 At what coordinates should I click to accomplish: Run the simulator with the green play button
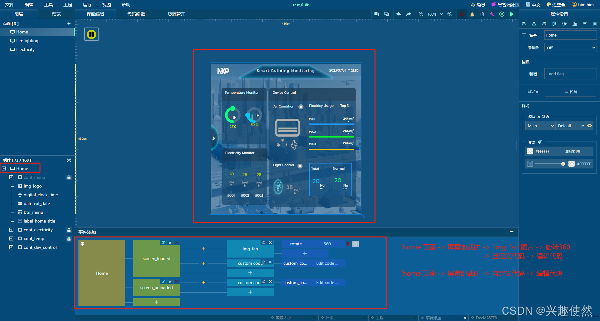tap(512, 14)
